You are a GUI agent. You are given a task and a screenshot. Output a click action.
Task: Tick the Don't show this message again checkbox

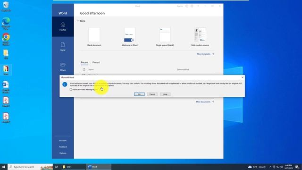71,89
